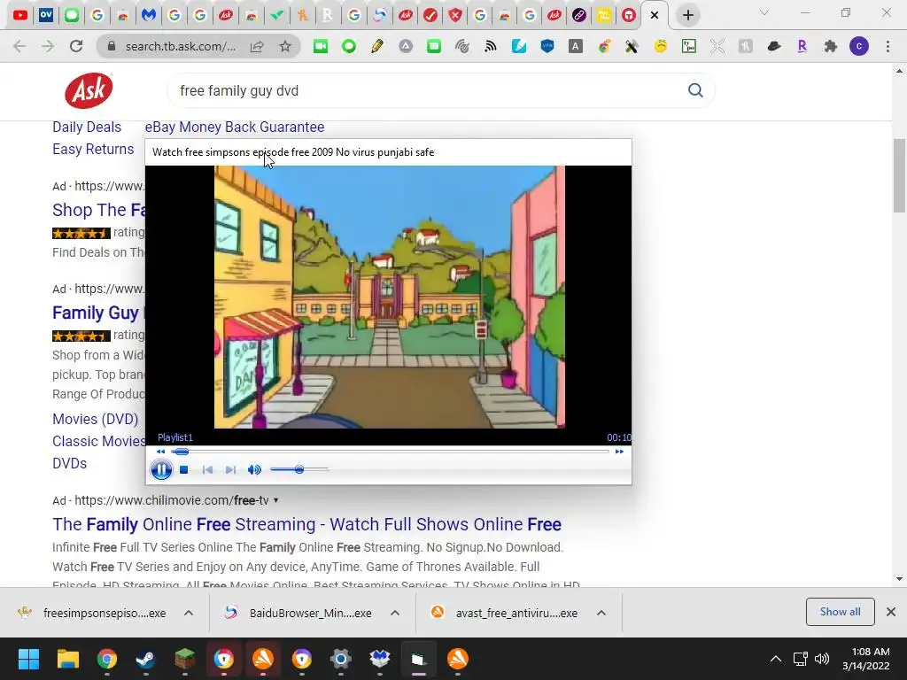
Task: Skip to previous track in media player
Action: click(207, 469)
